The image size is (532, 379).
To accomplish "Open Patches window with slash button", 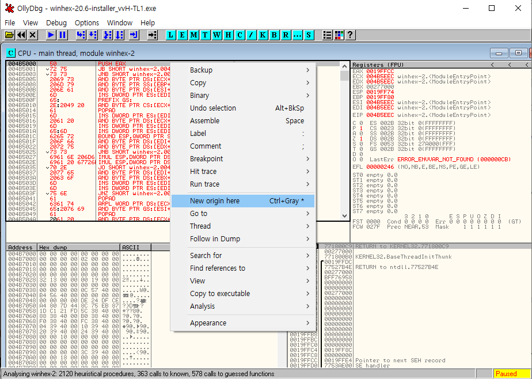I will [x=252, y=35].
